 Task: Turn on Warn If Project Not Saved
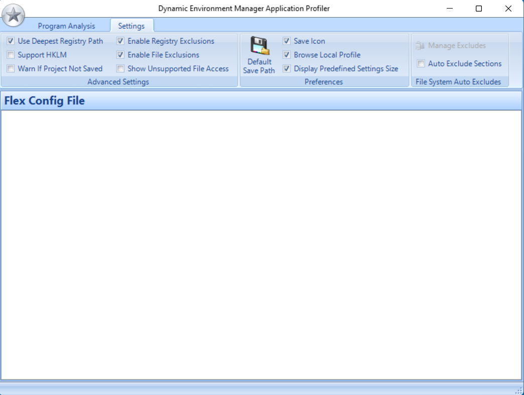point(11,69)
